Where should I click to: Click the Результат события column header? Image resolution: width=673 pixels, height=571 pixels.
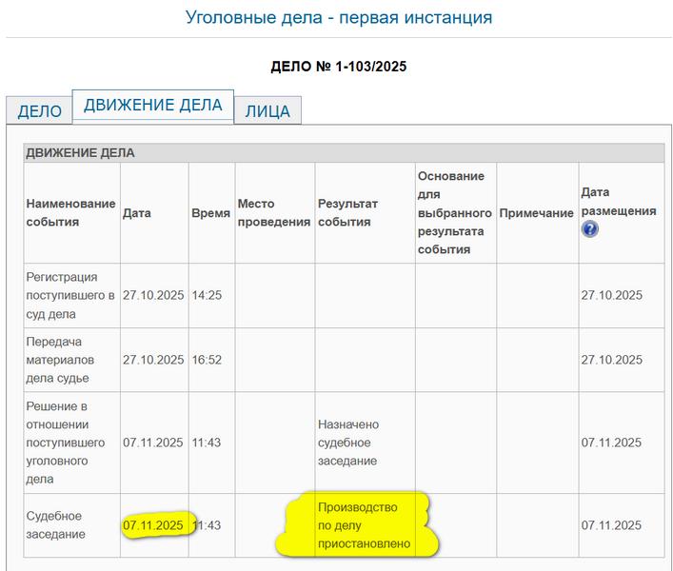(347, 212)
